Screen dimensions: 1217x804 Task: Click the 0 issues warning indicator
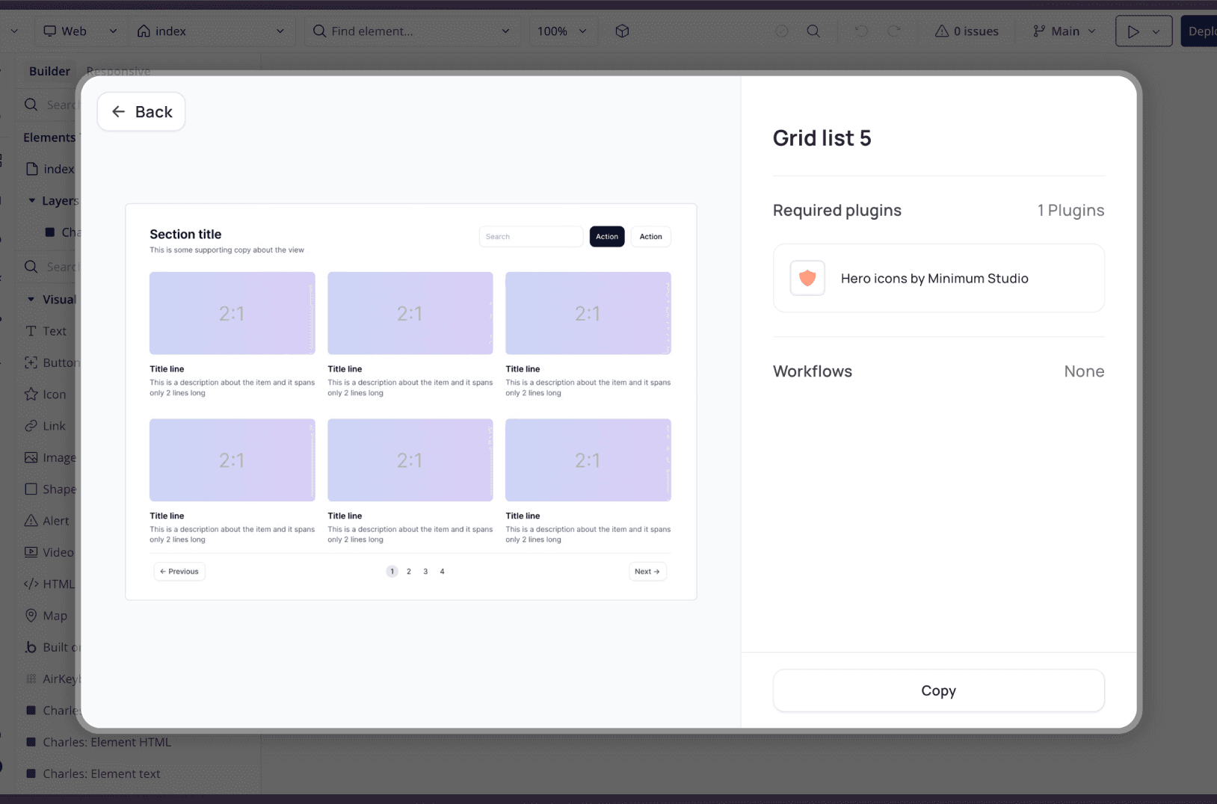(x=967, y=31)
